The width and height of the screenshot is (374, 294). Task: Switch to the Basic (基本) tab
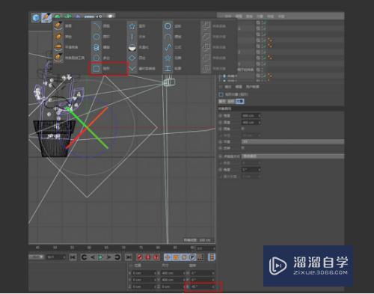click(x=222, y=101)
